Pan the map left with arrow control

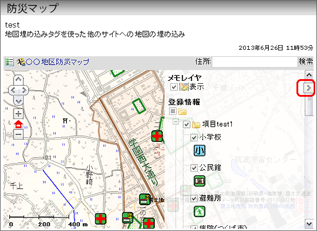13,90
